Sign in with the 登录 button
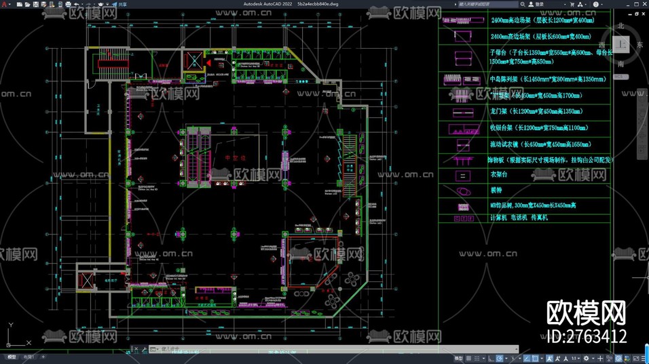This screenshot has width=649, height=364. click(x=536, y=4)
